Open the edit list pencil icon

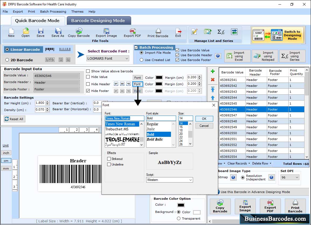[x=195, y=32]
